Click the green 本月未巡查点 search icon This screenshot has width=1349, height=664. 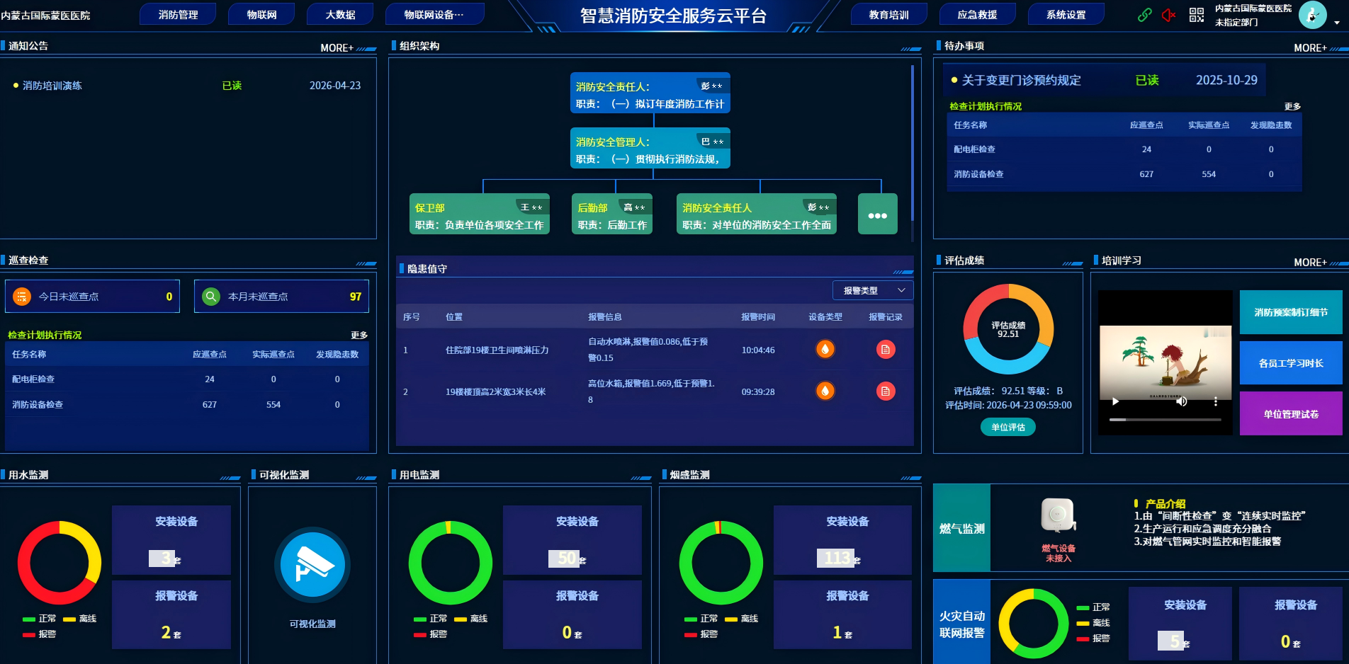pos(211,297)
